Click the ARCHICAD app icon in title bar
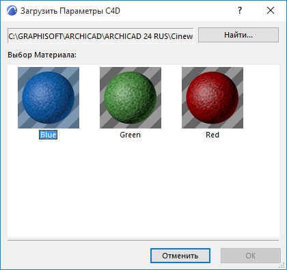287x270 pixels. pyautogui.click(x=12, y=10)
